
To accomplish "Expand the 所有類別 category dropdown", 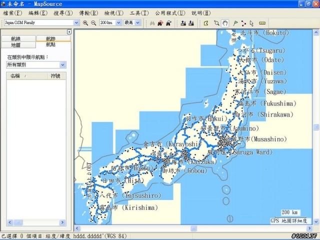I will (x=62, y=65).
